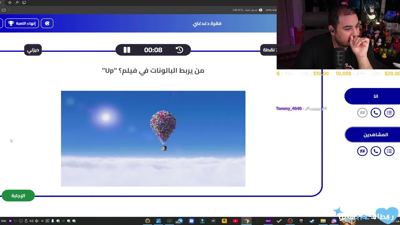Open the Xbox Game Bar taskbar icon

169,221
